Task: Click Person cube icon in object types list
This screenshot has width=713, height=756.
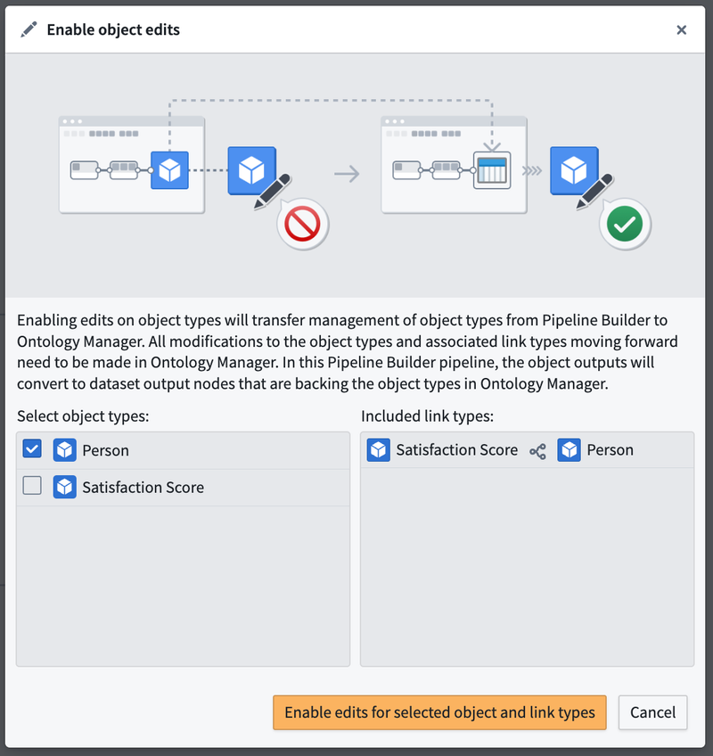Action: pyautogui.click(x=64, y=450)
